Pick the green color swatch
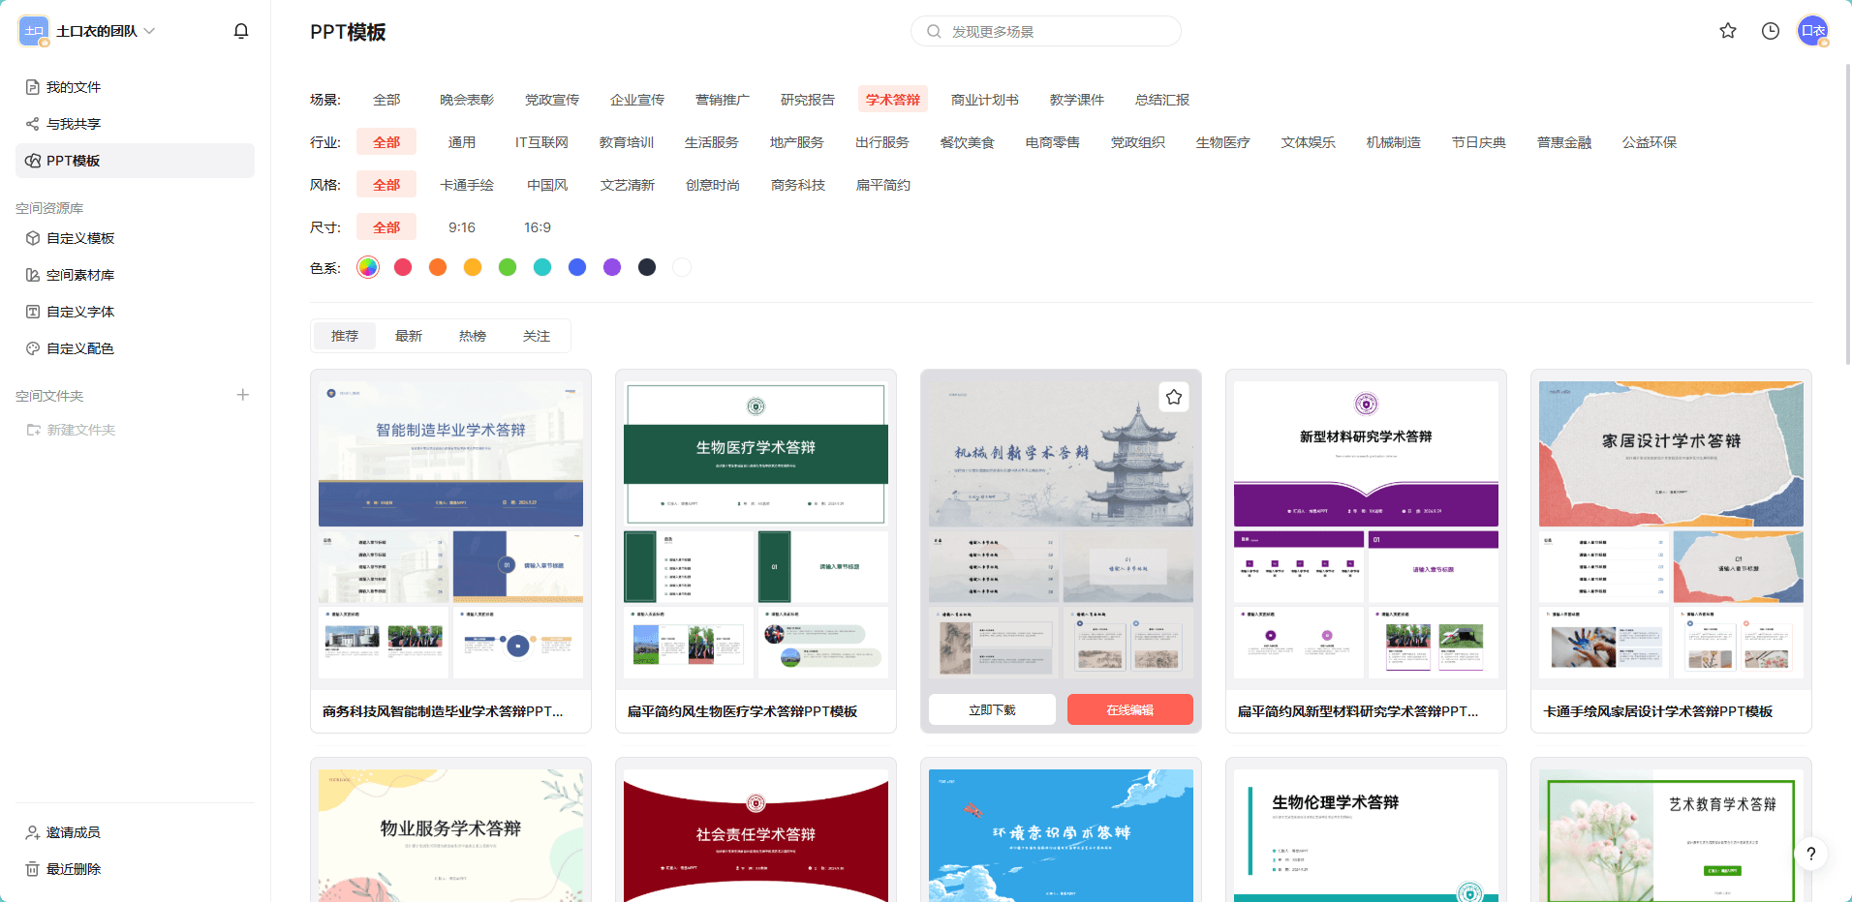The width and height of the screenshot is (1852, 902). point(508,267)
